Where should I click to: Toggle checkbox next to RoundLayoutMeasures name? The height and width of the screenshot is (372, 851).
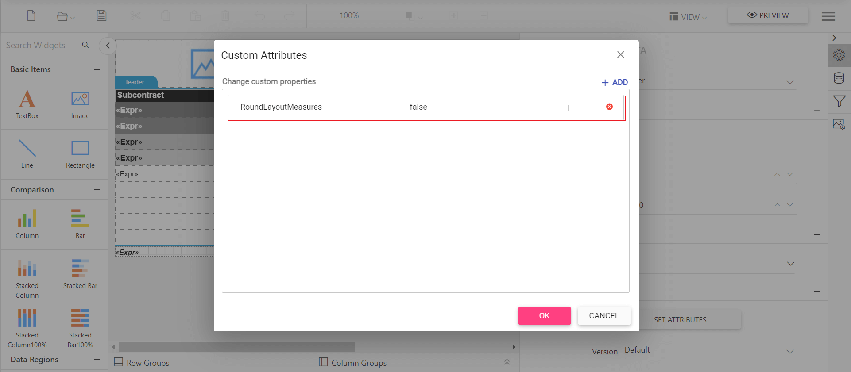pos(395,108)
